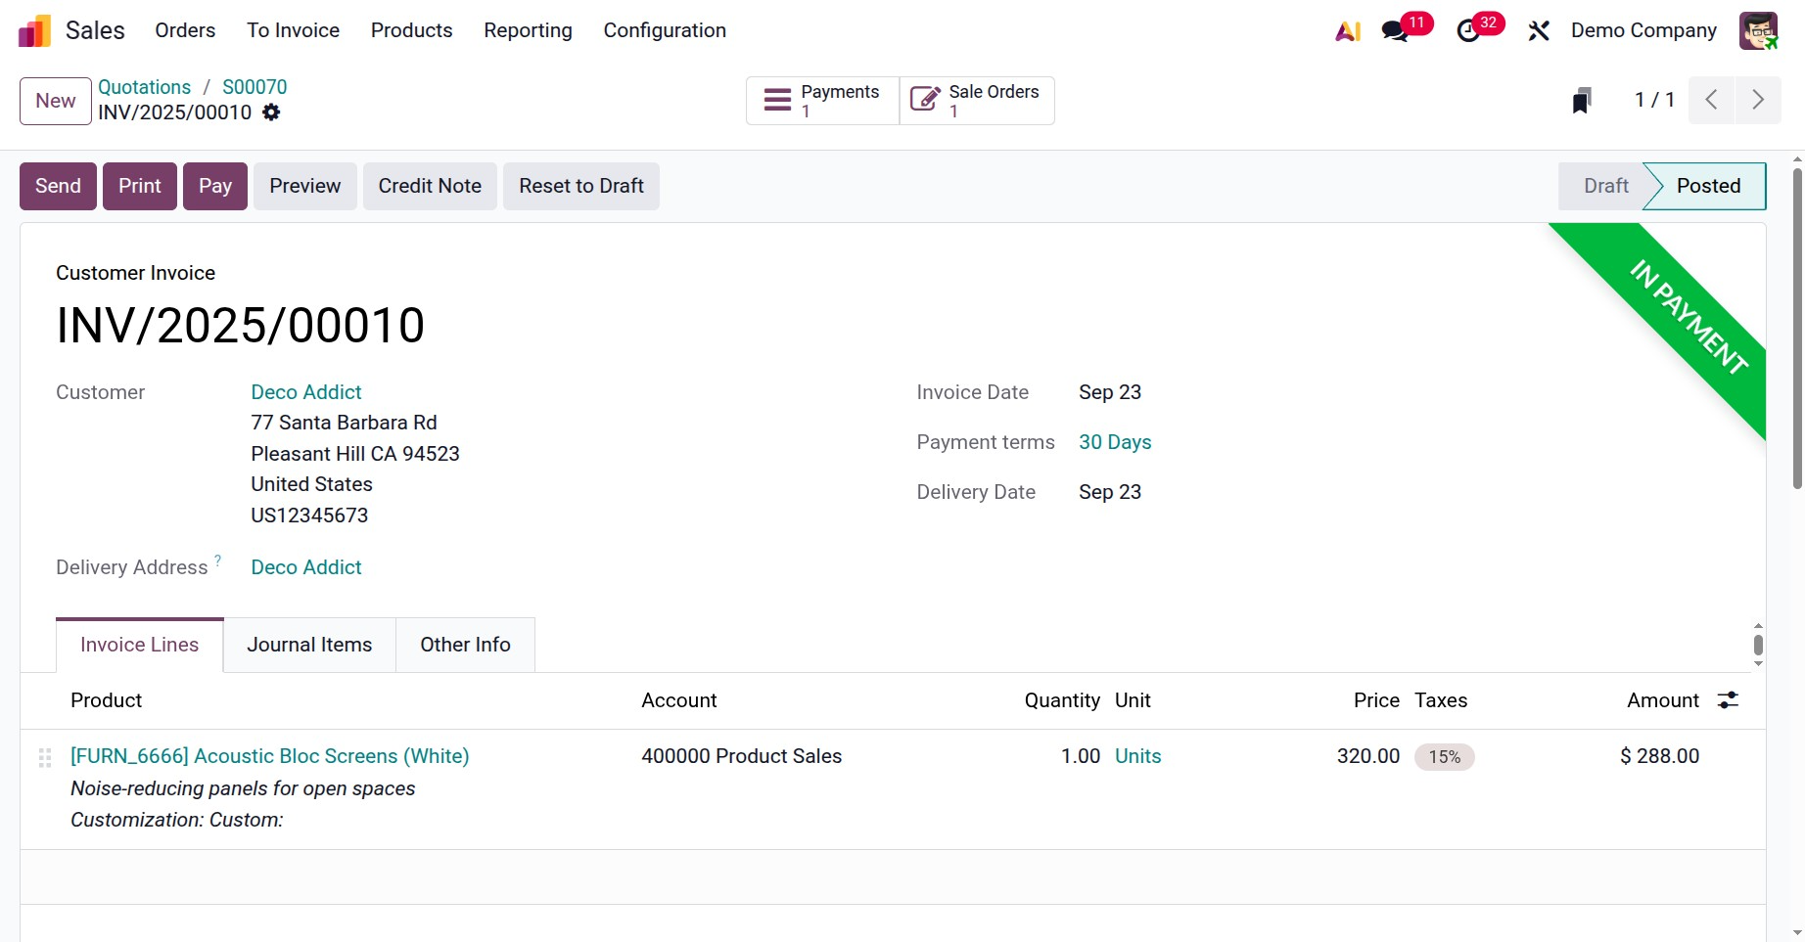Image resolution: width=1805 pixels, height=942 pixels.
Task: Open the Deco Addict customer link
Action: click(306, 392)
